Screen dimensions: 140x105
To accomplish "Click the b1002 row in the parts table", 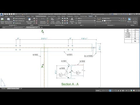I will pos(132,33).
